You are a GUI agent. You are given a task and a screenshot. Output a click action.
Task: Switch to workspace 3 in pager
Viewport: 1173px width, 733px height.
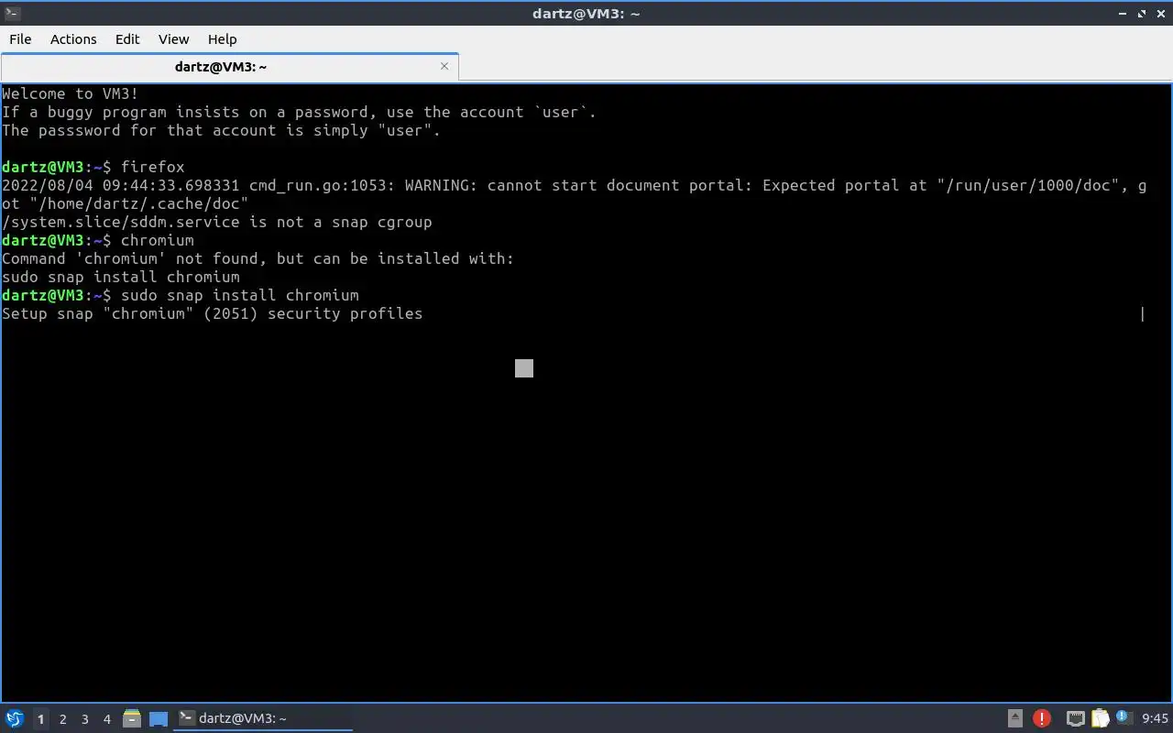pos(84,719)
